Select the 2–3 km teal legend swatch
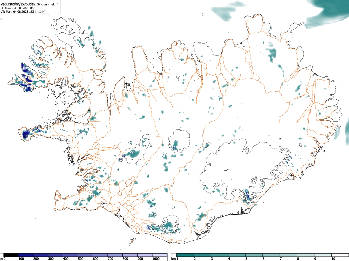Image resolution: width=349 pixels, height=261 pixels. pos(203,255)
